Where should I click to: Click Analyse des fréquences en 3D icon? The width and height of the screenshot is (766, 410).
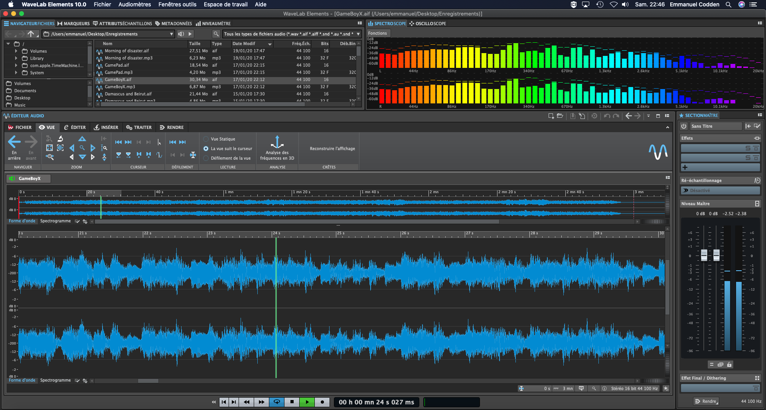tap(277, 142)
